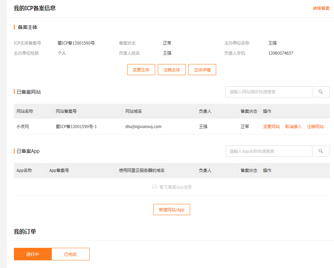334x268 pixels.
Task: Click website record number 蜀ICP备13001590号-1
Action: pyautogui.click(x=76, y=127)
